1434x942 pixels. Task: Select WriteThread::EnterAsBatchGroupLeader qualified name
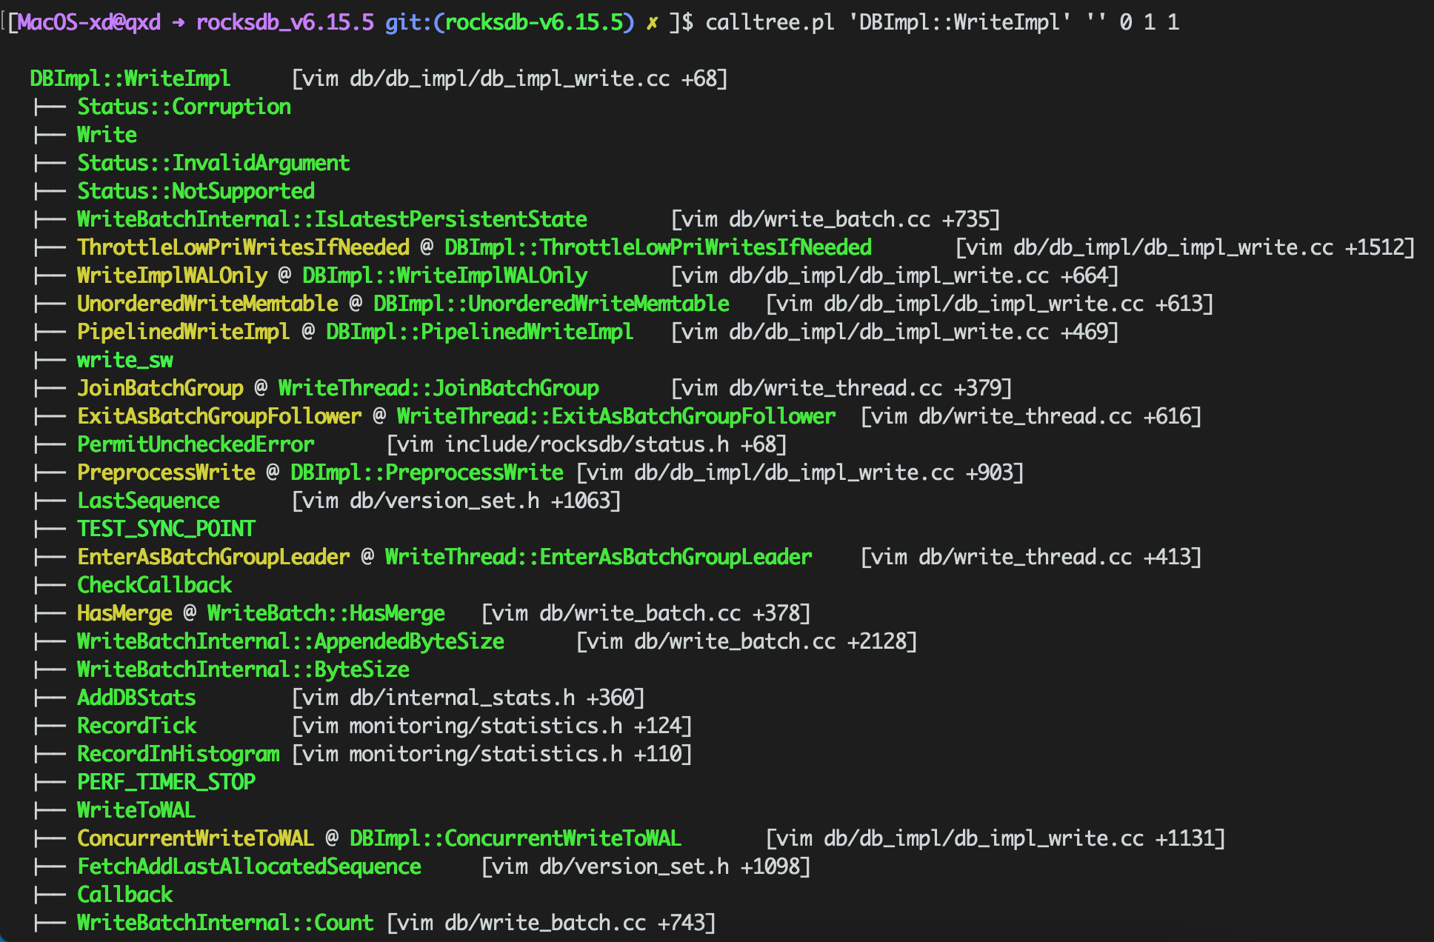(x=599, y=557)
